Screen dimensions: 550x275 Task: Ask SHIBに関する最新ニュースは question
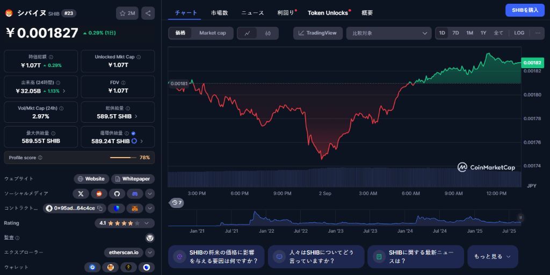pyautogui.click(x=416, y=256)
